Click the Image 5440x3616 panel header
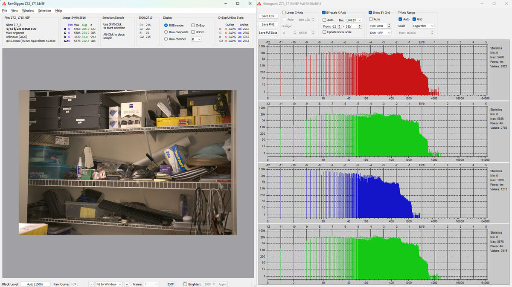This screenshot has height=287, width=512. pos(74,18)
